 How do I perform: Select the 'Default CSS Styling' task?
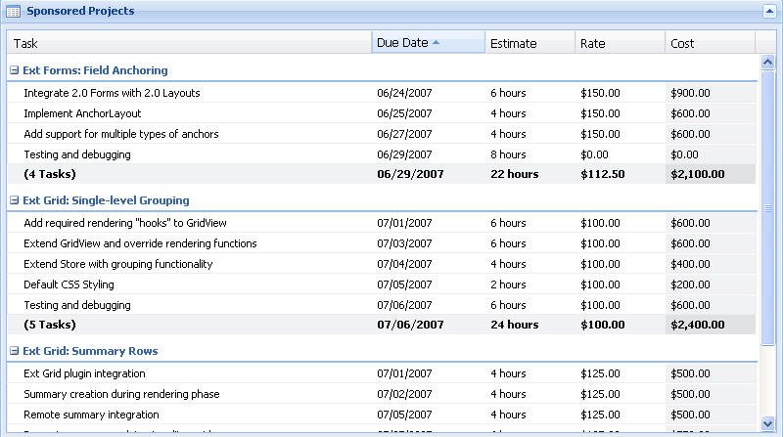[69, 284]
